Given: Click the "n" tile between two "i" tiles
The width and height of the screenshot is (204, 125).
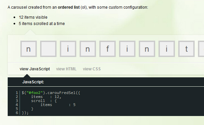Looking at the screenshot, I should (147, 49).
